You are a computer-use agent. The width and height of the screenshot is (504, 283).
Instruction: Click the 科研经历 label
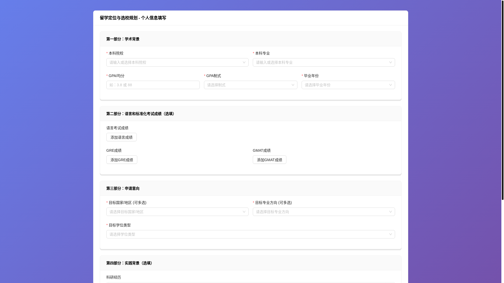click(x=114, y=277)
